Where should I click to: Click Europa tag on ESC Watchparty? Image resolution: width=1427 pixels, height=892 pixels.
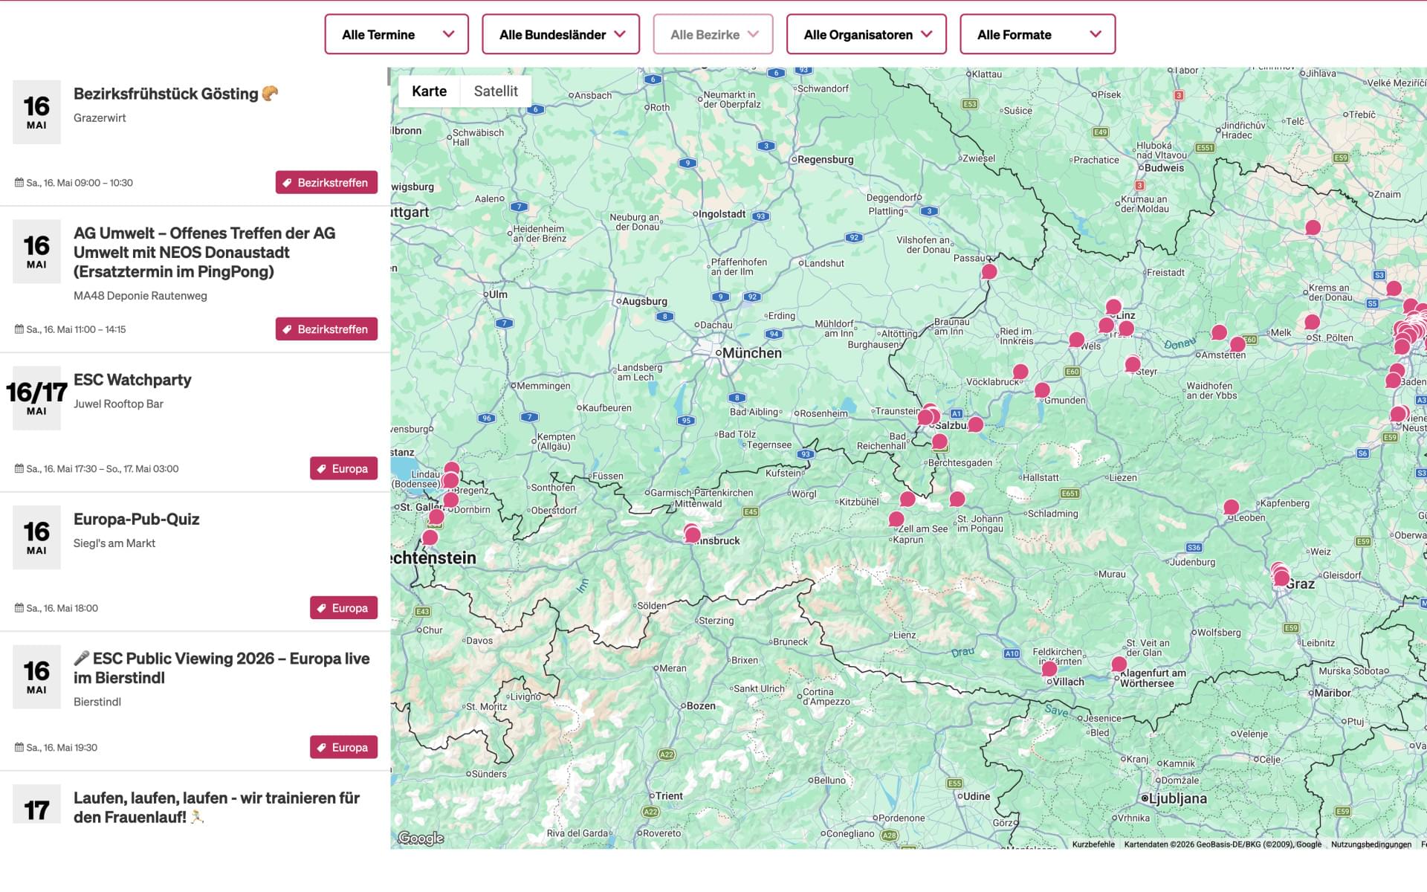tap(343, 468)
